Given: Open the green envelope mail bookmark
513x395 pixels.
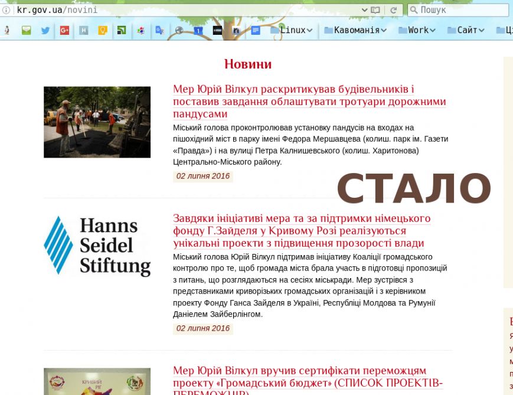Looking at the screenshot, I should pos(26,31).
